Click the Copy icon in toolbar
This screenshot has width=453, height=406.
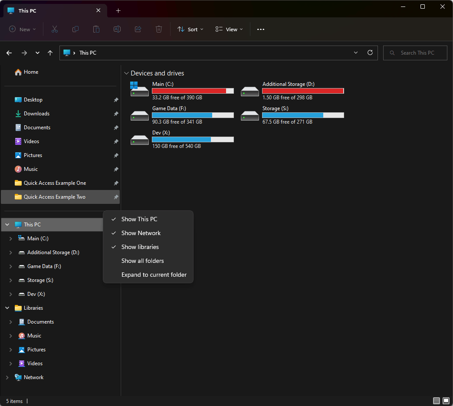[x=75, y=29]
